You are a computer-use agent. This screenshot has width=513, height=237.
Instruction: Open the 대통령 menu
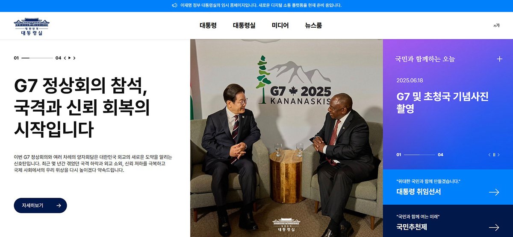click(x=208, y=26)
